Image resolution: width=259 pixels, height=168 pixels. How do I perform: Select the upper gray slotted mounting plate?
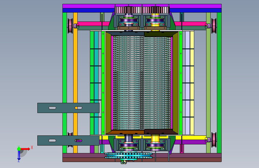point(68,108)
